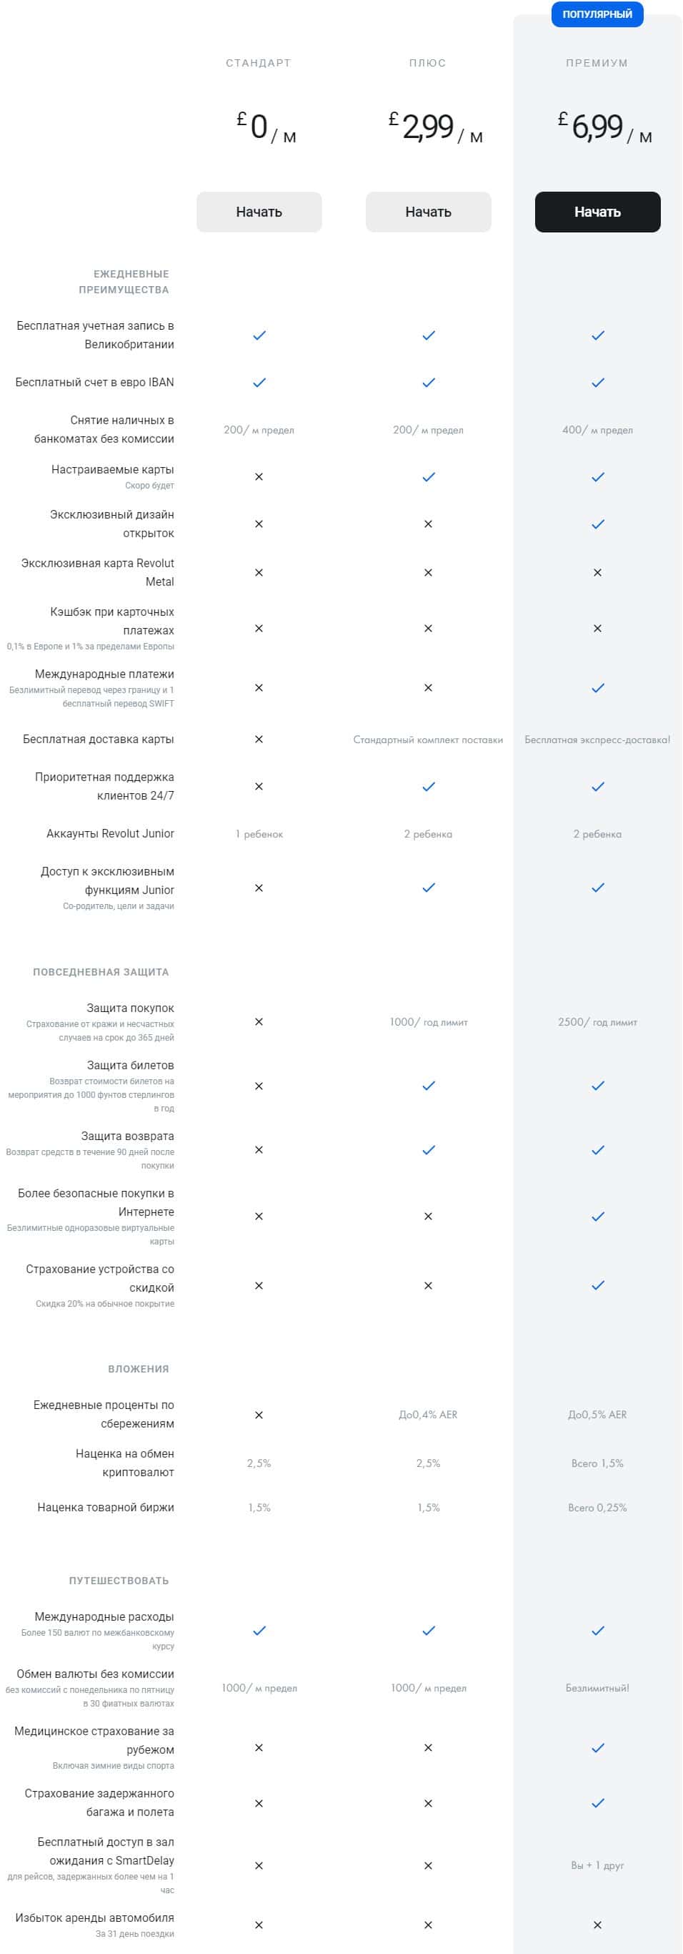
Task: Click the Начать button under Стандарт plan
Action: pos(259,212)
